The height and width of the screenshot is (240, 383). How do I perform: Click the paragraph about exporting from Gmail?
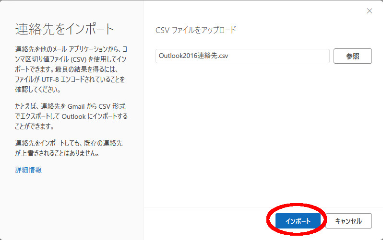[x=71, y=116]
